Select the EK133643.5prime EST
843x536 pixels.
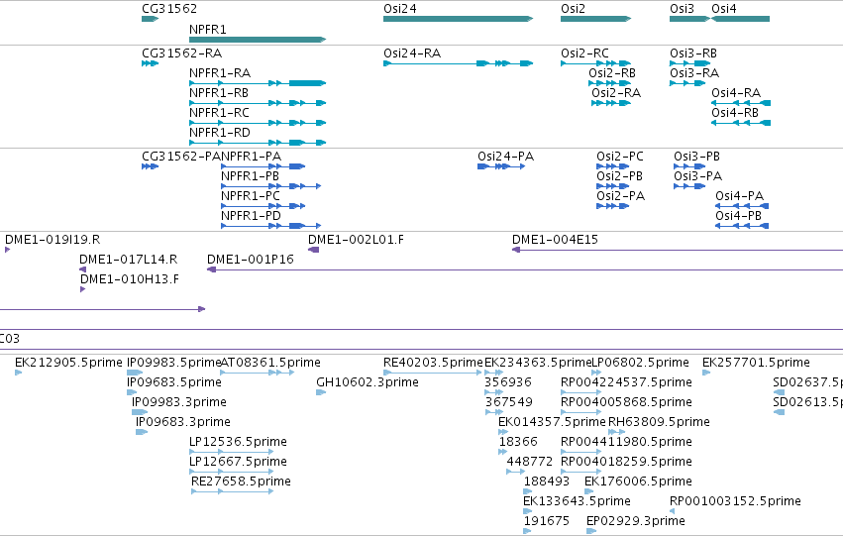[528, 512]
